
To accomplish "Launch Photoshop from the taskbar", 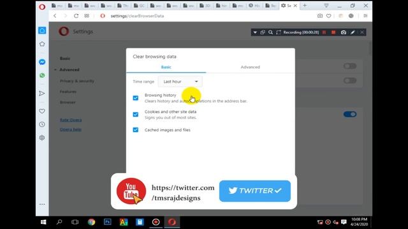I will (108, 222).
